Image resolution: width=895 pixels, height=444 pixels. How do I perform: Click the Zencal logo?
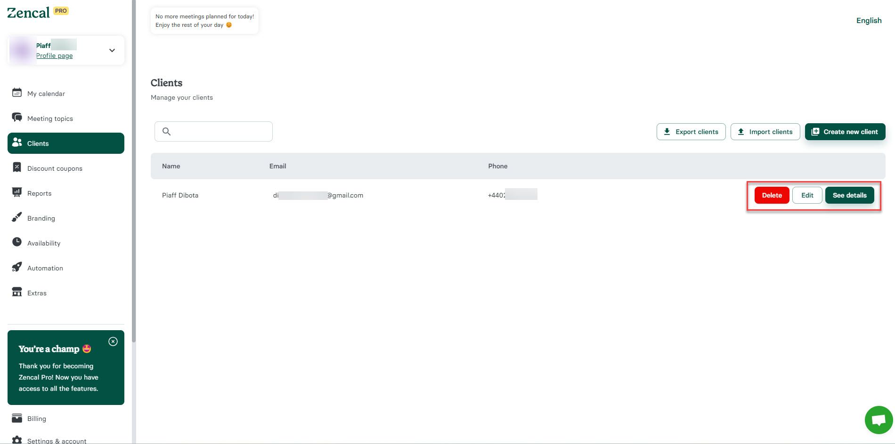coord(28,12)
